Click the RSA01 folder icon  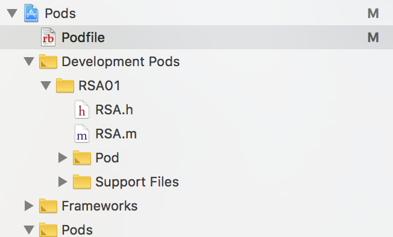(65, 85)
